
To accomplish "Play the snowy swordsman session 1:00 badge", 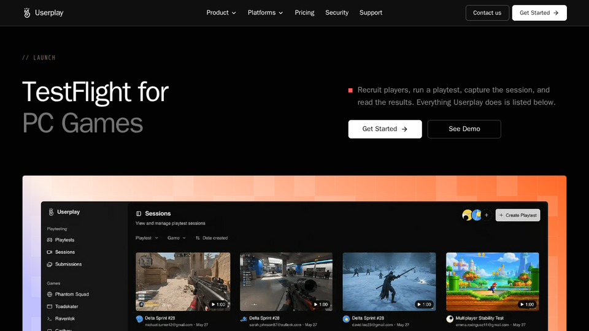I will coord(424,305).
